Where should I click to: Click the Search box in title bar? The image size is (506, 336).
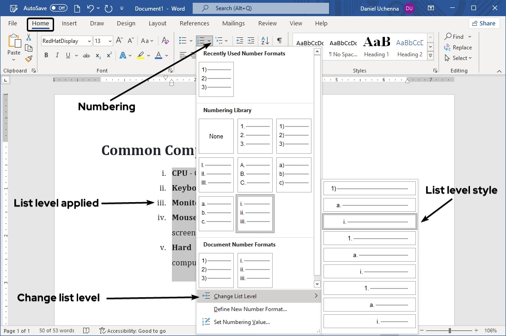pos(261,8)
